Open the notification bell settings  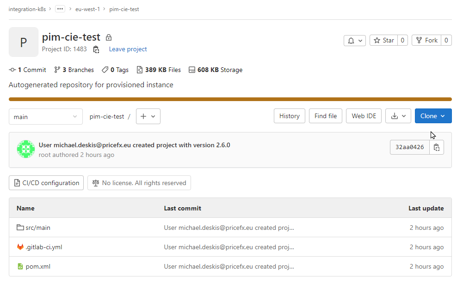(x=354, y=40)
